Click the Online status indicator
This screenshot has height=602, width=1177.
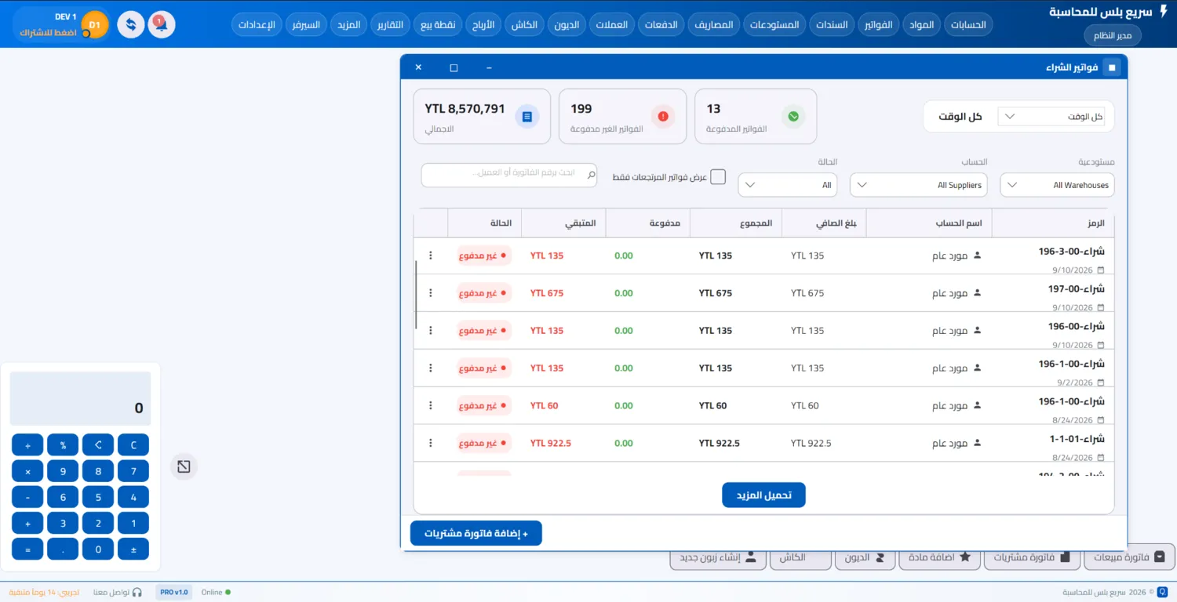click(x=216, y=592)
